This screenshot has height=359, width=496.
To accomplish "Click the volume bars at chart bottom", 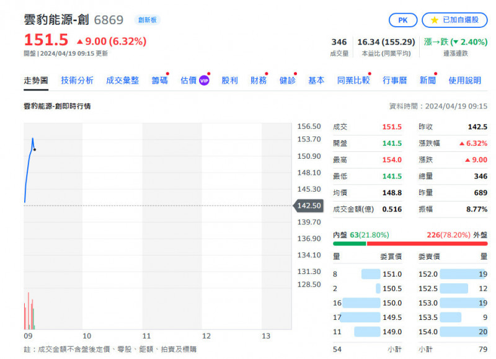I will coord(29,311).
